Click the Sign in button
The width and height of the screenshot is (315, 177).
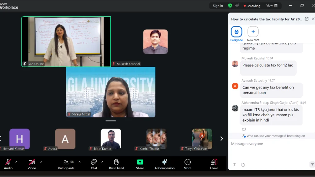tap(218, 6)
